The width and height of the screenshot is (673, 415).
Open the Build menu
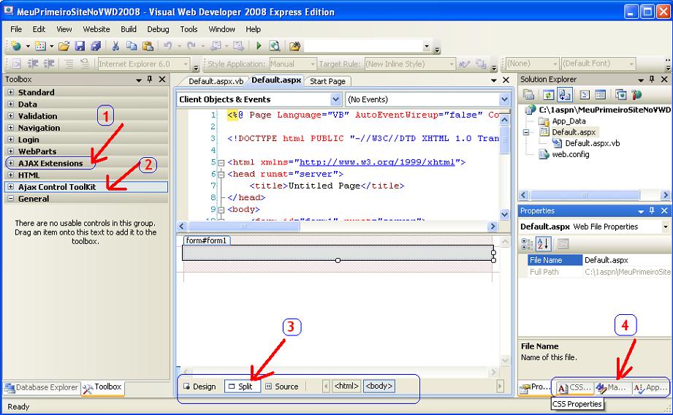coord(129,29)
